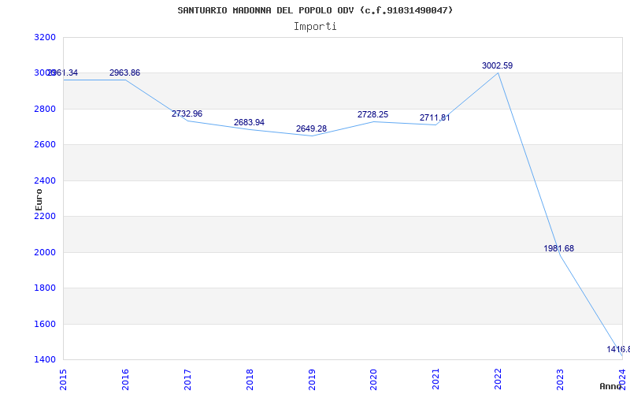Click the 1800 y-axis tick label
Screen dimensions: 630x394
click(x=45, y=288)
